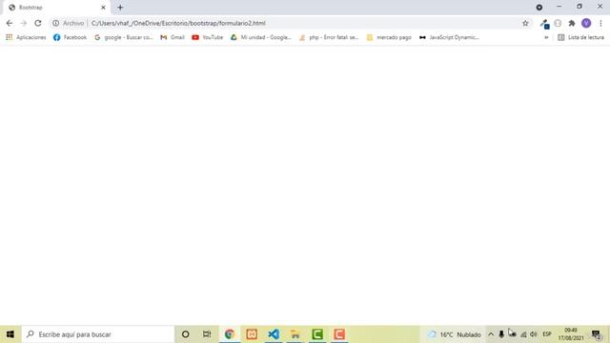610x343 pixels.
Task: Click the Escribe aquí para buscar box
Action: pos(97,334)
